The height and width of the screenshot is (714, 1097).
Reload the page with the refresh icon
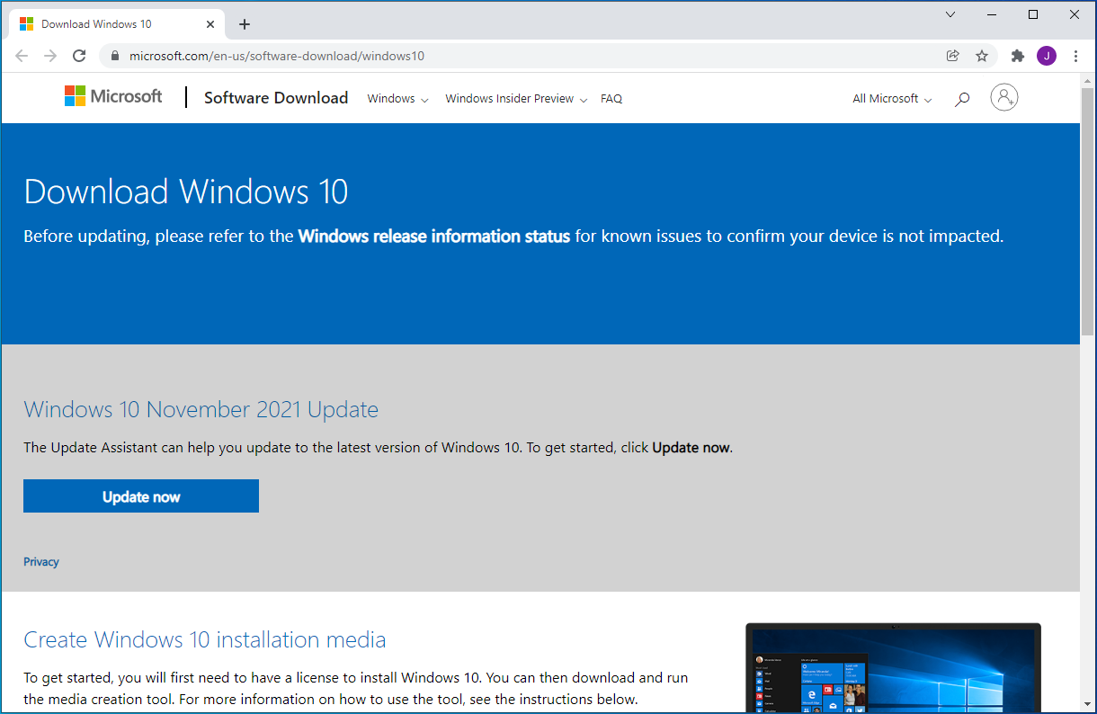[x=79, y=56]
